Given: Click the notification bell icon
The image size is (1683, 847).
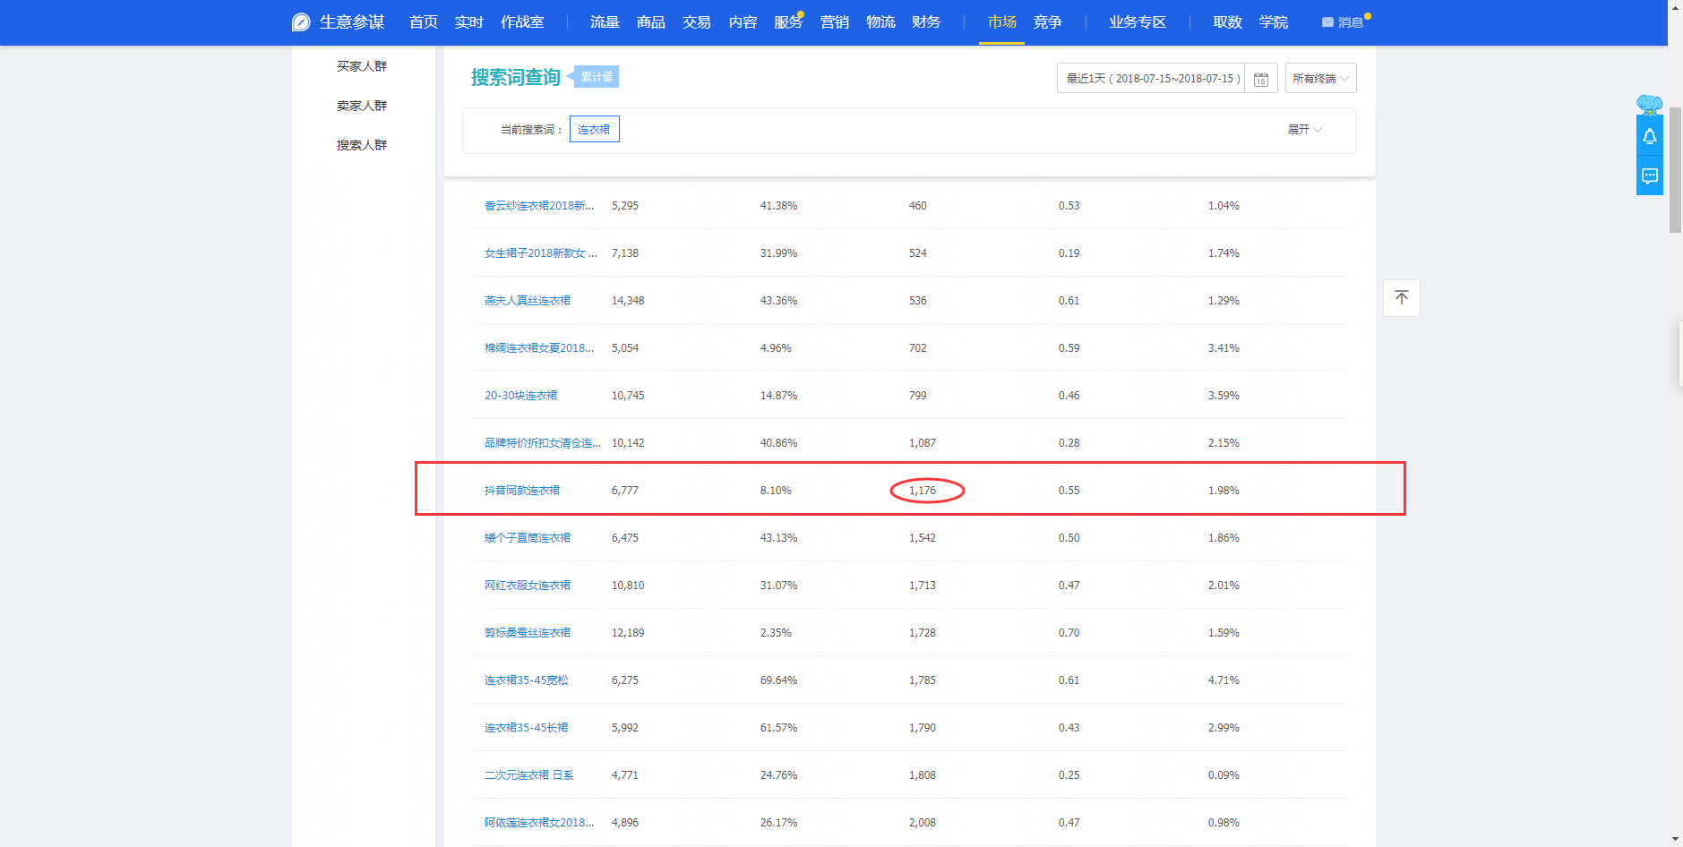Looking at the screenshot, I should pyautogui.click(x=1649, y=136).
